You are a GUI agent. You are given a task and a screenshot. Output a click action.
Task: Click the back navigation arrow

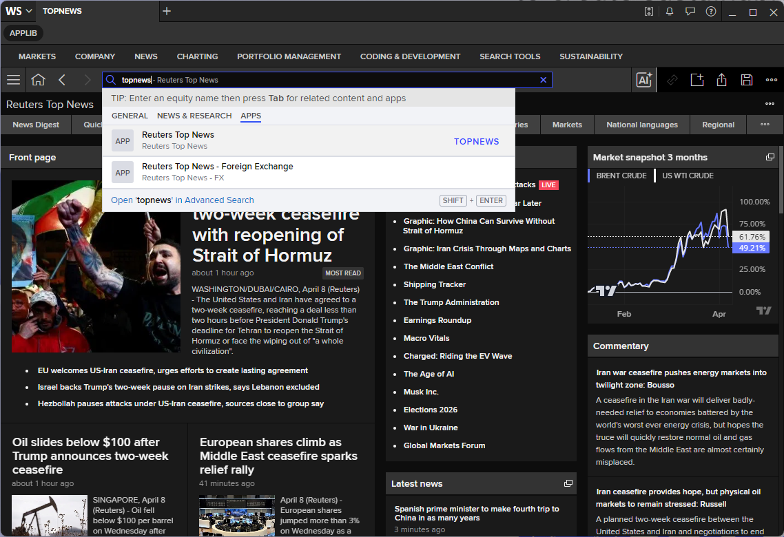point(62,80)
